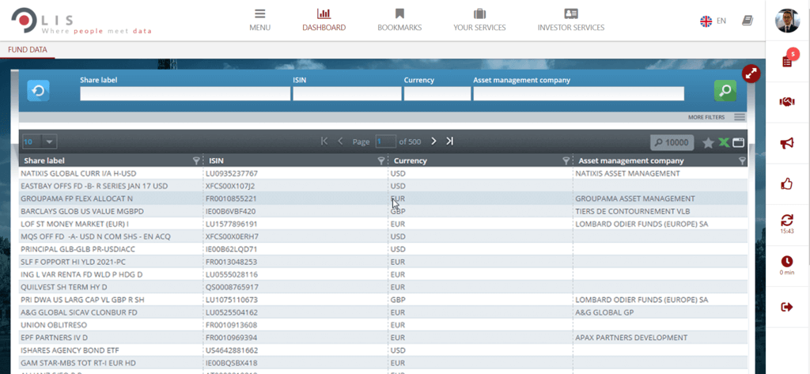Screen dimensions: 810x374
Task: Click the 10000 results limit button
Action: point(672,142)
